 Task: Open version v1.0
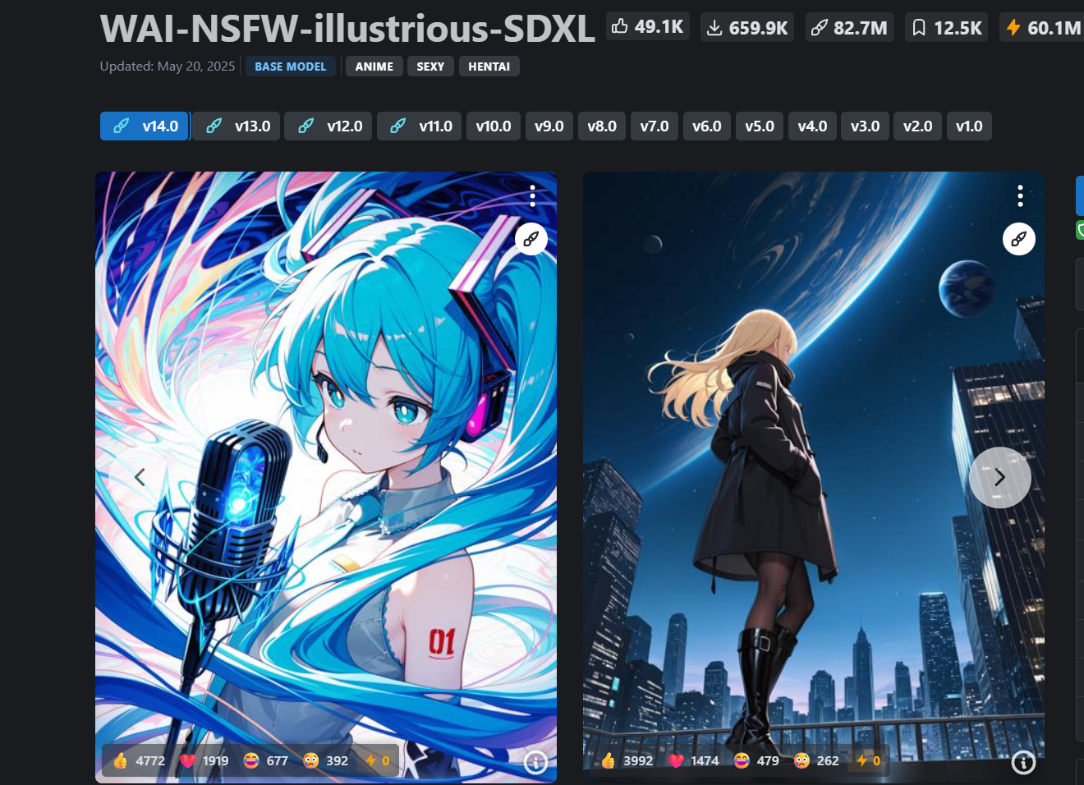pyautogui.click(x=969, y=126)
